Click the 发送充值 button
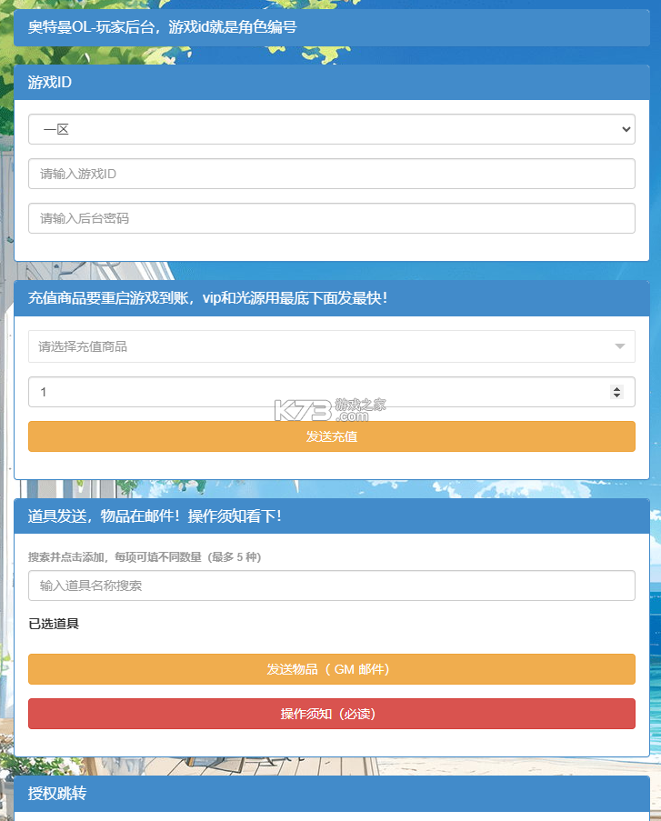Image resolution: width=661 pixels, height=821 pixels. pos(332,436)
